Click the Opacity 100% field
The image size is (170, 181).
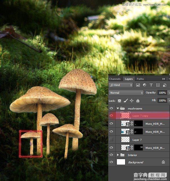[x=162, y=93]
